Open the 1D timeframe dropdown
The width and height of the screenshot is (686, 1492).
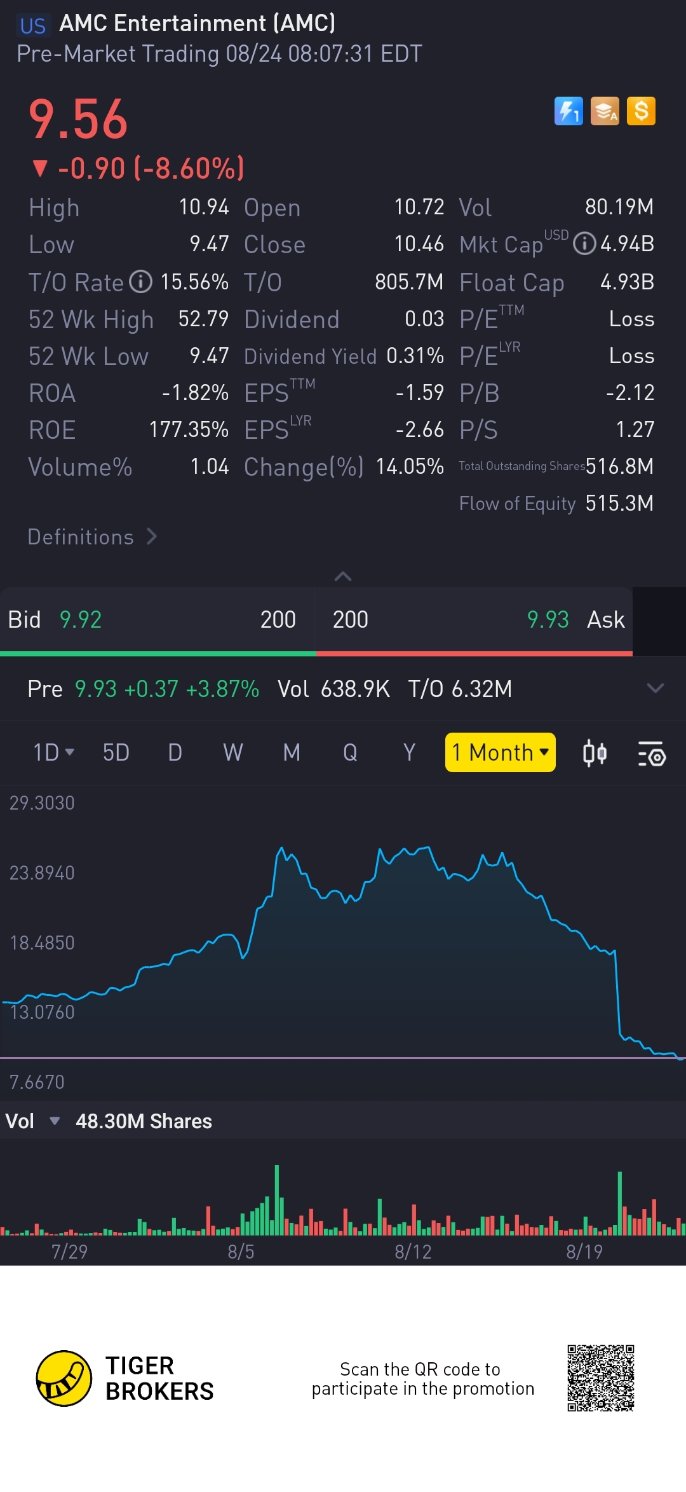(54, 752)
